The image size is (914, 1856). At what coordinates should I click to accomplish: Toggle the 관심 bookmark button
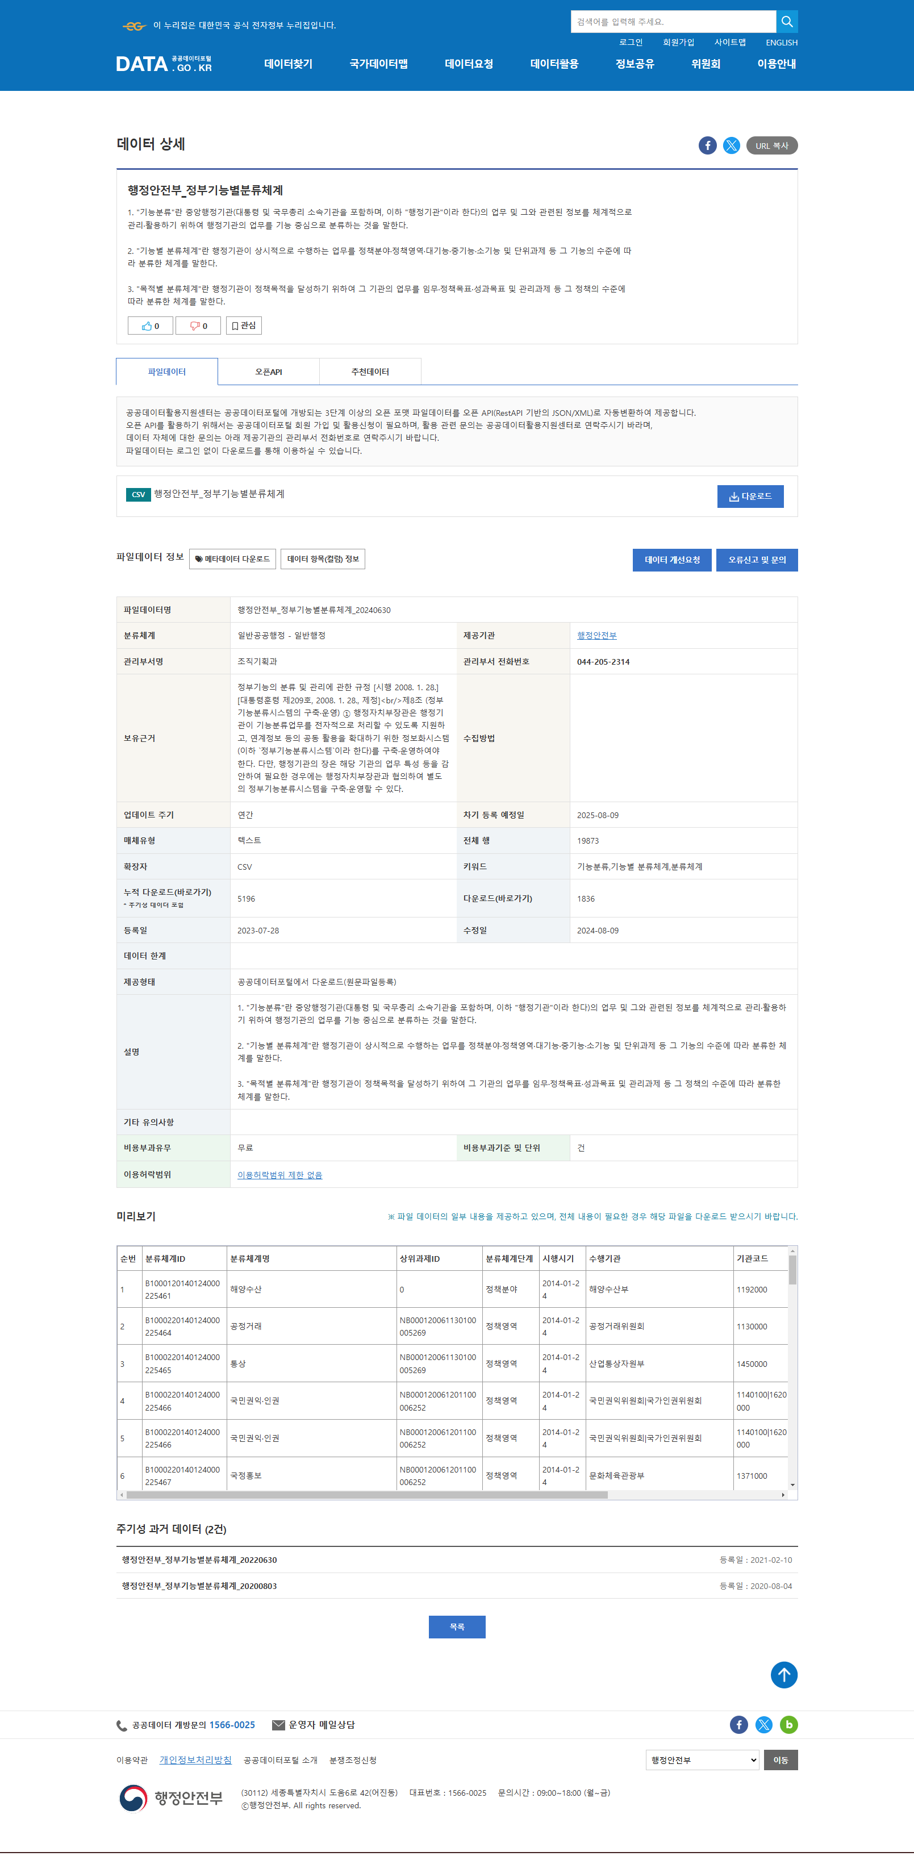tap(244, 326)
